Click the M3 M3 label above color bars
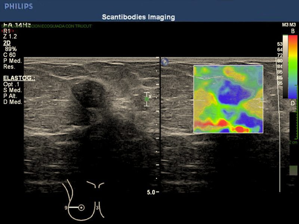This screenshot has width=299, height=224. [x=289, y=25]
